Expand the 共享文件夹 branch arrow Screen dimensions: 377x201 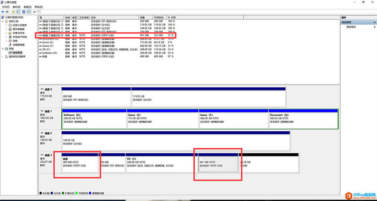coord(7,33)
